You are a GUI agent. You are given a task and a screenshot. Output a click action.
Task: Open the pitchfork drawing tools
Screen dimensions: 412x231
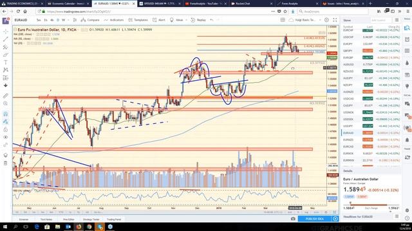click(x=6, y=47)
